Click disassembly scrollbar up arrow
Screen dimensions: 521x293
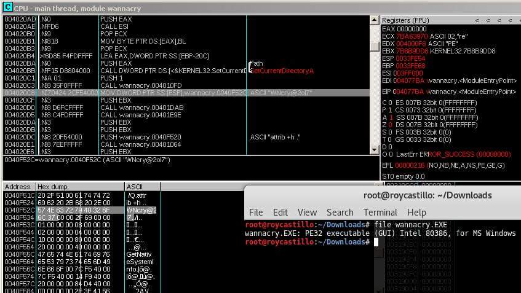[x=374, y=20]
